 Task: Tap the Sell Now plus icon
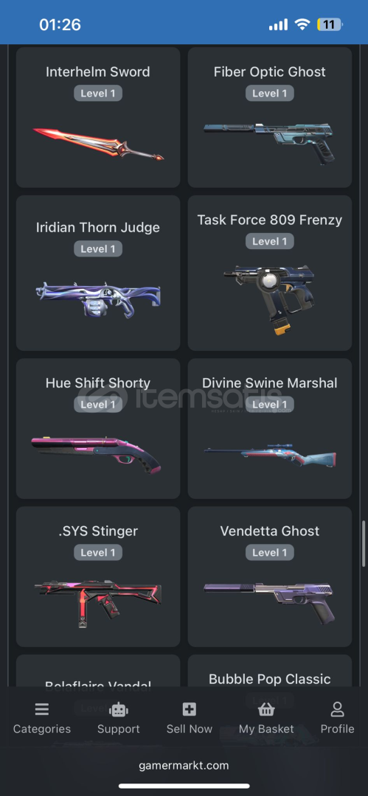click(189, 709)
